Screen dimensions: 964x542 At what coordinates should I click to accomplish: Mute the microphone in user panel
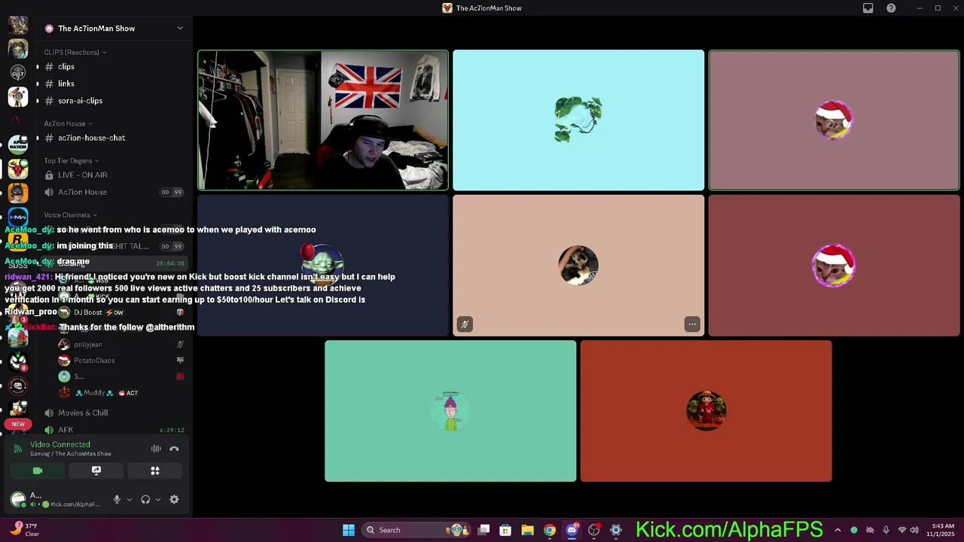coord(117,499)
